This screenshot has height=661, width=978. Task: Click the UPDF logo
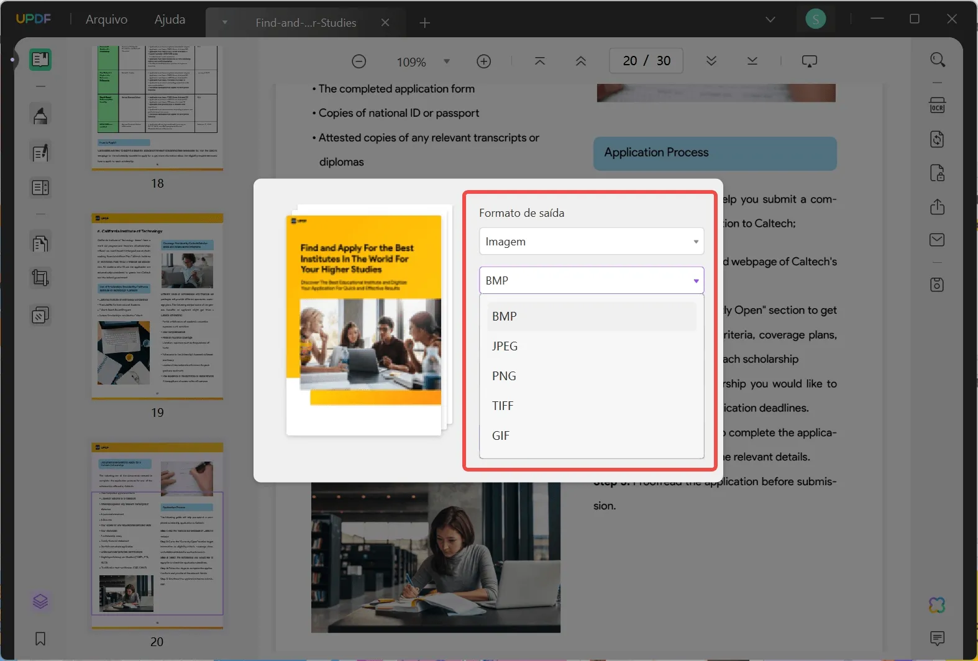pos(34,19)
